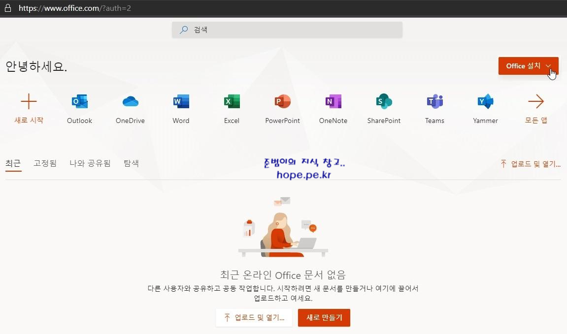Image resolution: width=567 pixels, height=334 pixels.
Task: Click the office.com URL in address bar
Action: click(75, 8)
